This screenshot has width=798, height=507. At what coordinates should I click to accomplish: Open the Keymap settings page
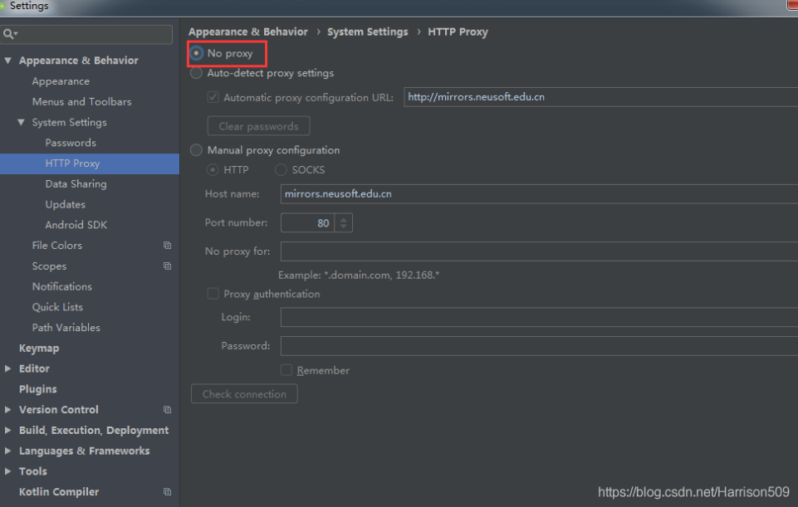[x=39, y=349]
